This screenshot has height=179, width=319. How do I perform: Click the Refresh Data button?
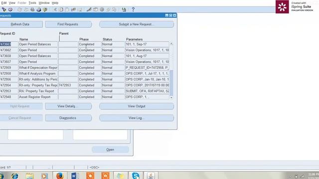[20, 24]
